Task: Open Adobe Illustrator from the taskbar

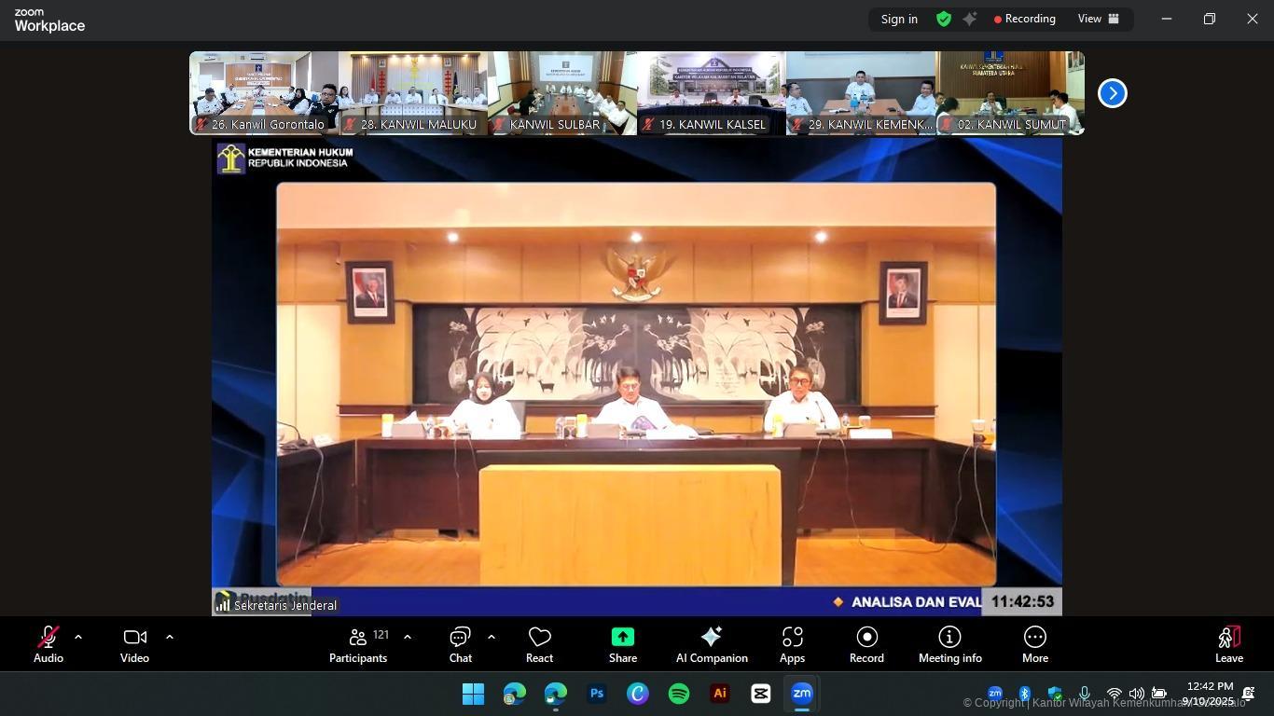Action: [x=720, y=694]
